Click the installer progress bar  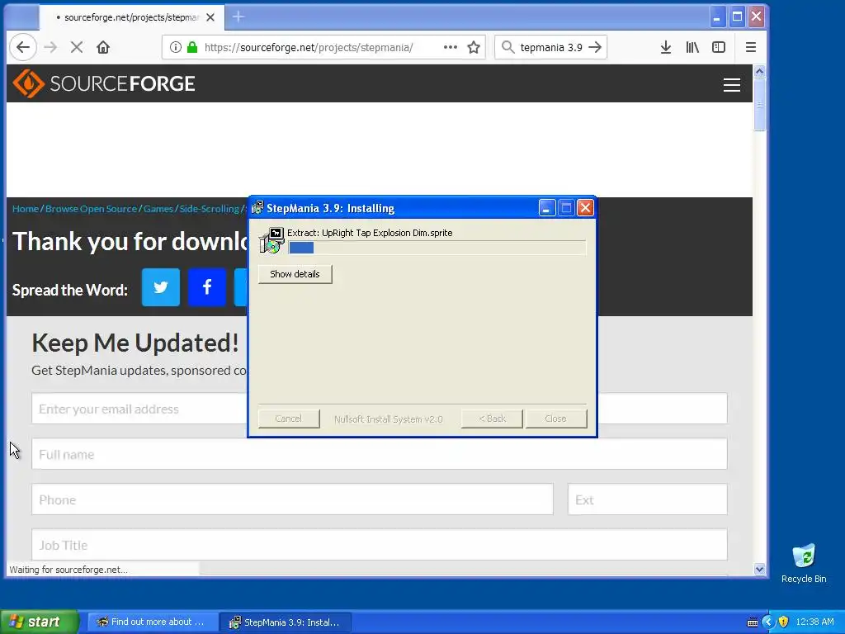point(437,248)
